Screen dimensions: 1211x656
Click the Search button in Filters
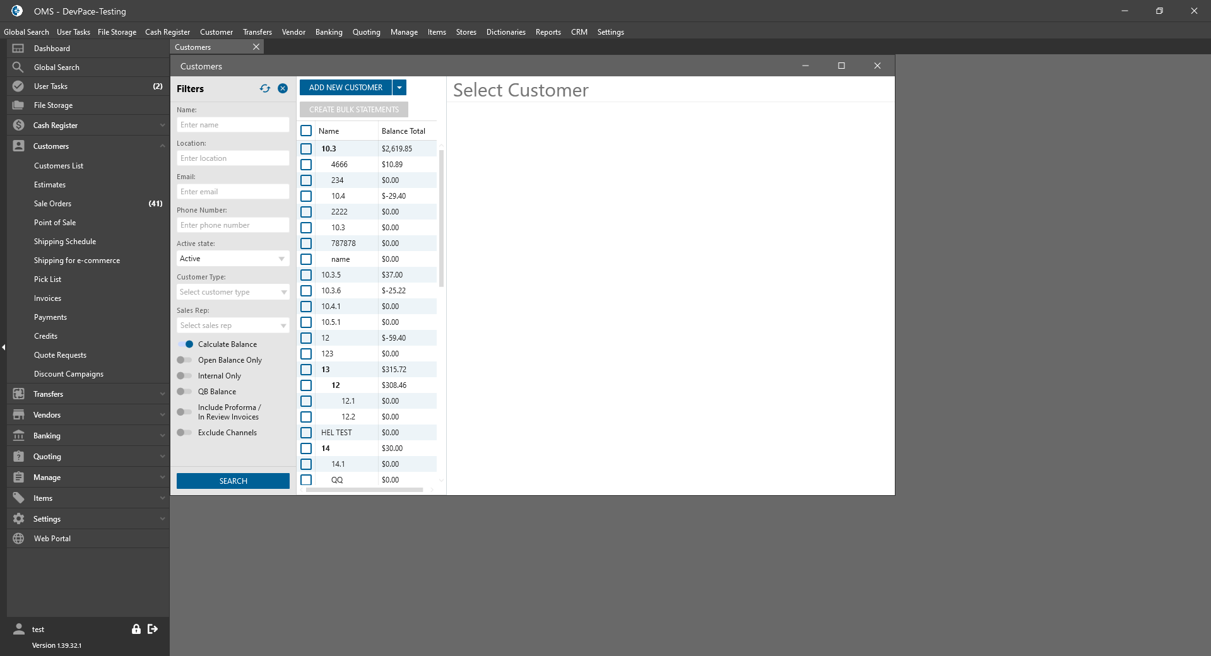[x=233, y=481]
